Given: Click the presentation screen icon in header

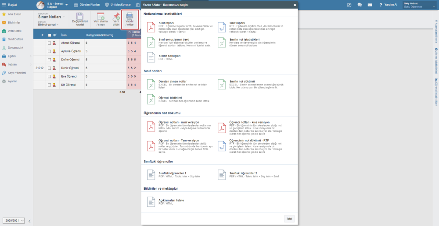Looking at the screenshot, I should pyautogui.click(x=349, y=5).
